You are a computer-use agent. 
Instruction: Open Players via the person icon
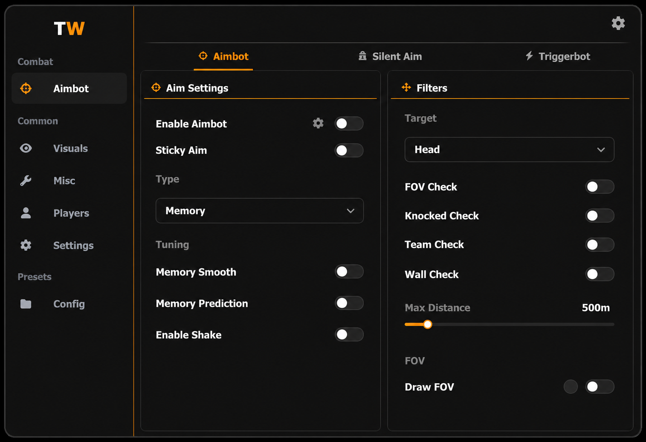pos(26,213)
